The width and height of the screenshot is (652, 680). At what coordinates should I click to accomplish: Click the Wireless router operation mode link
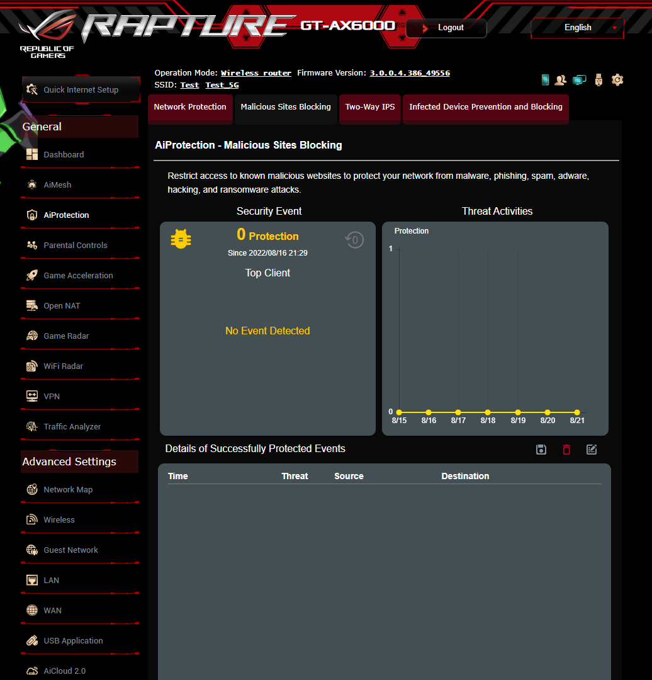[x=256, y=73]
